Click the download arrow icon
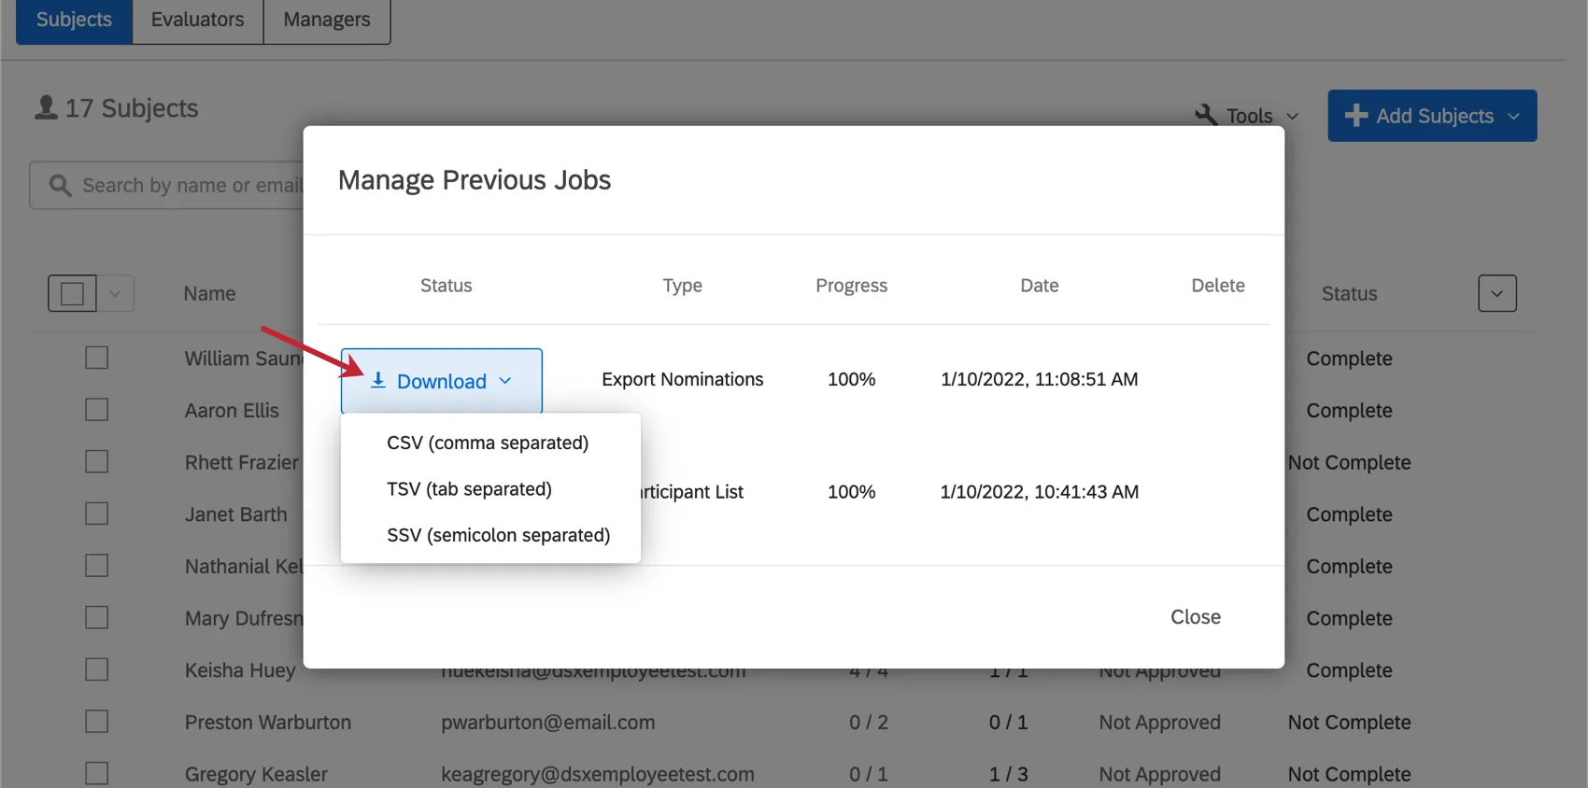The width and height of the screenshot is (1588, 788). (x=378, y=380)
